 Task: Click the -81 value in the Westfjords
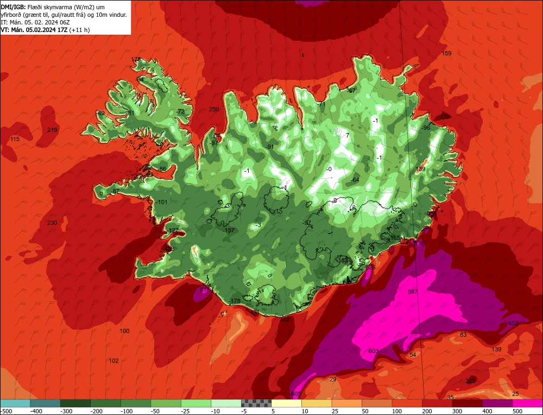tap(130, 113)
